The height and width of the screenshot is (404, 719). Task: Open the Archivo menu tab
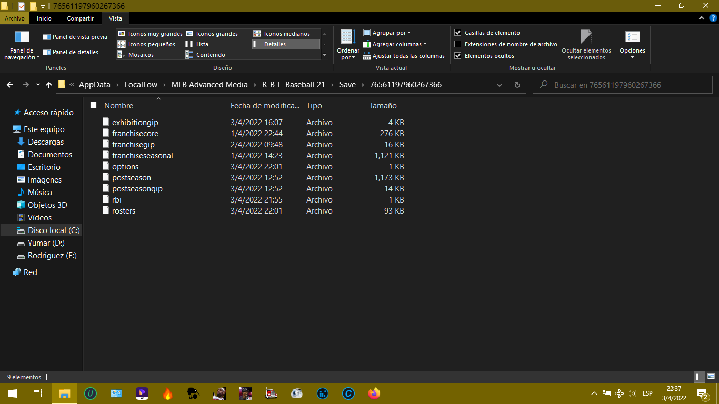(x=15, y=18)
